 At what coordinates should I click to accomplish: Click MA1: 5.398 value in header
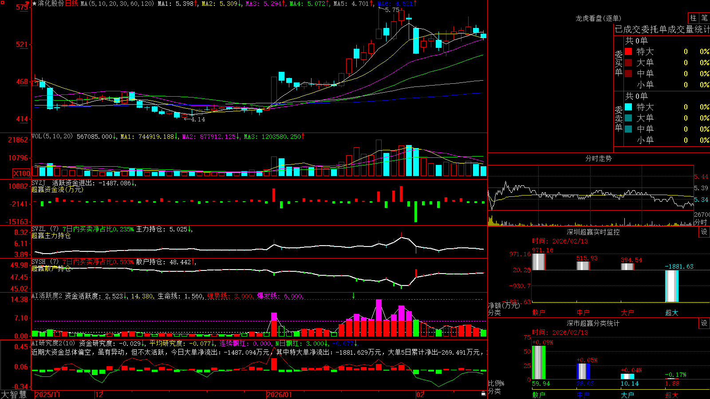point(176,4)
